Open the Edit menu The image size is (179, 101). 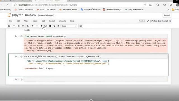[18, 21]
